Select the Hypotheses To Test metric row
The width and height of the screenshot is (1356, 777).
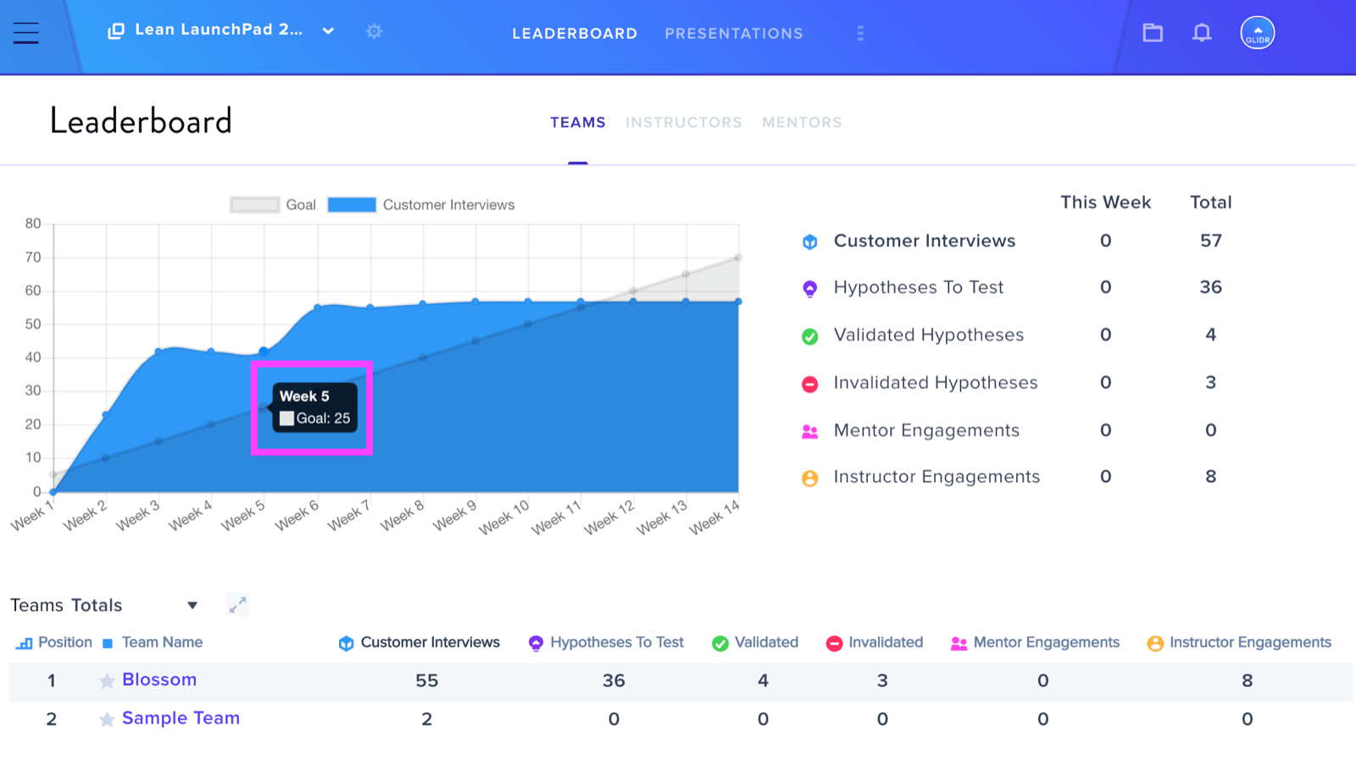pos(1013,287)
